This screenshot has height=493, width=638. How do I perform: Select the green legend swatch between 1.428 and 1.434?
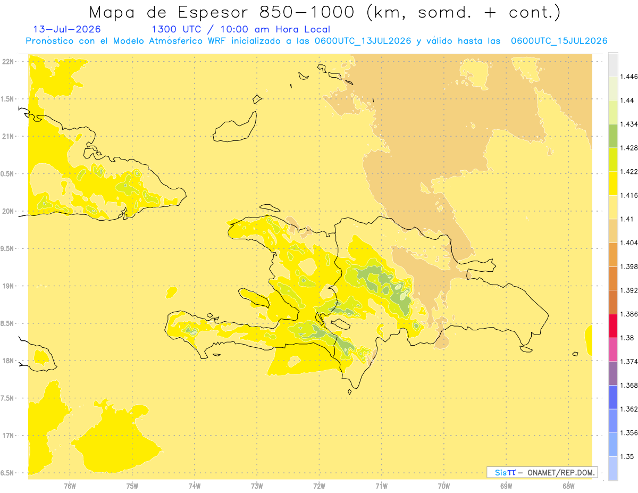(613, 136)
